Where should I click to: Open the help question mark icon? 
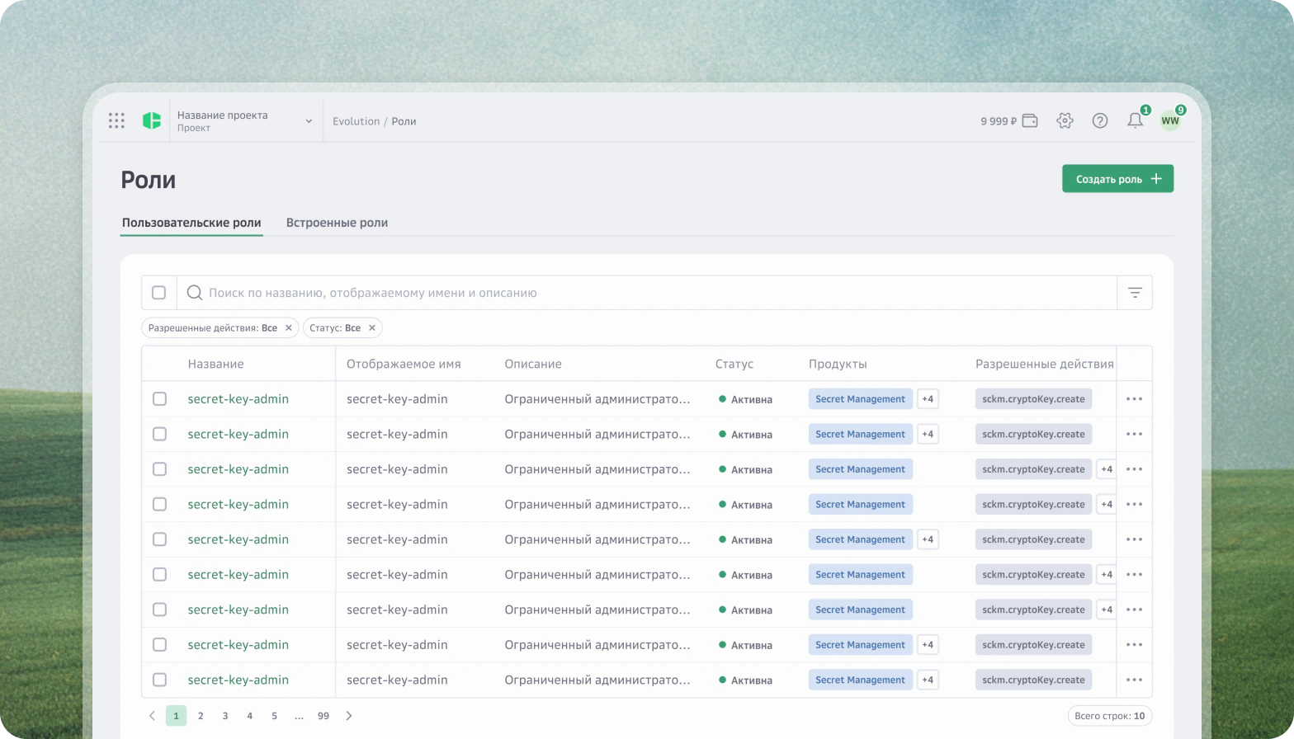pyautogui.click(x=1100, y=120)
